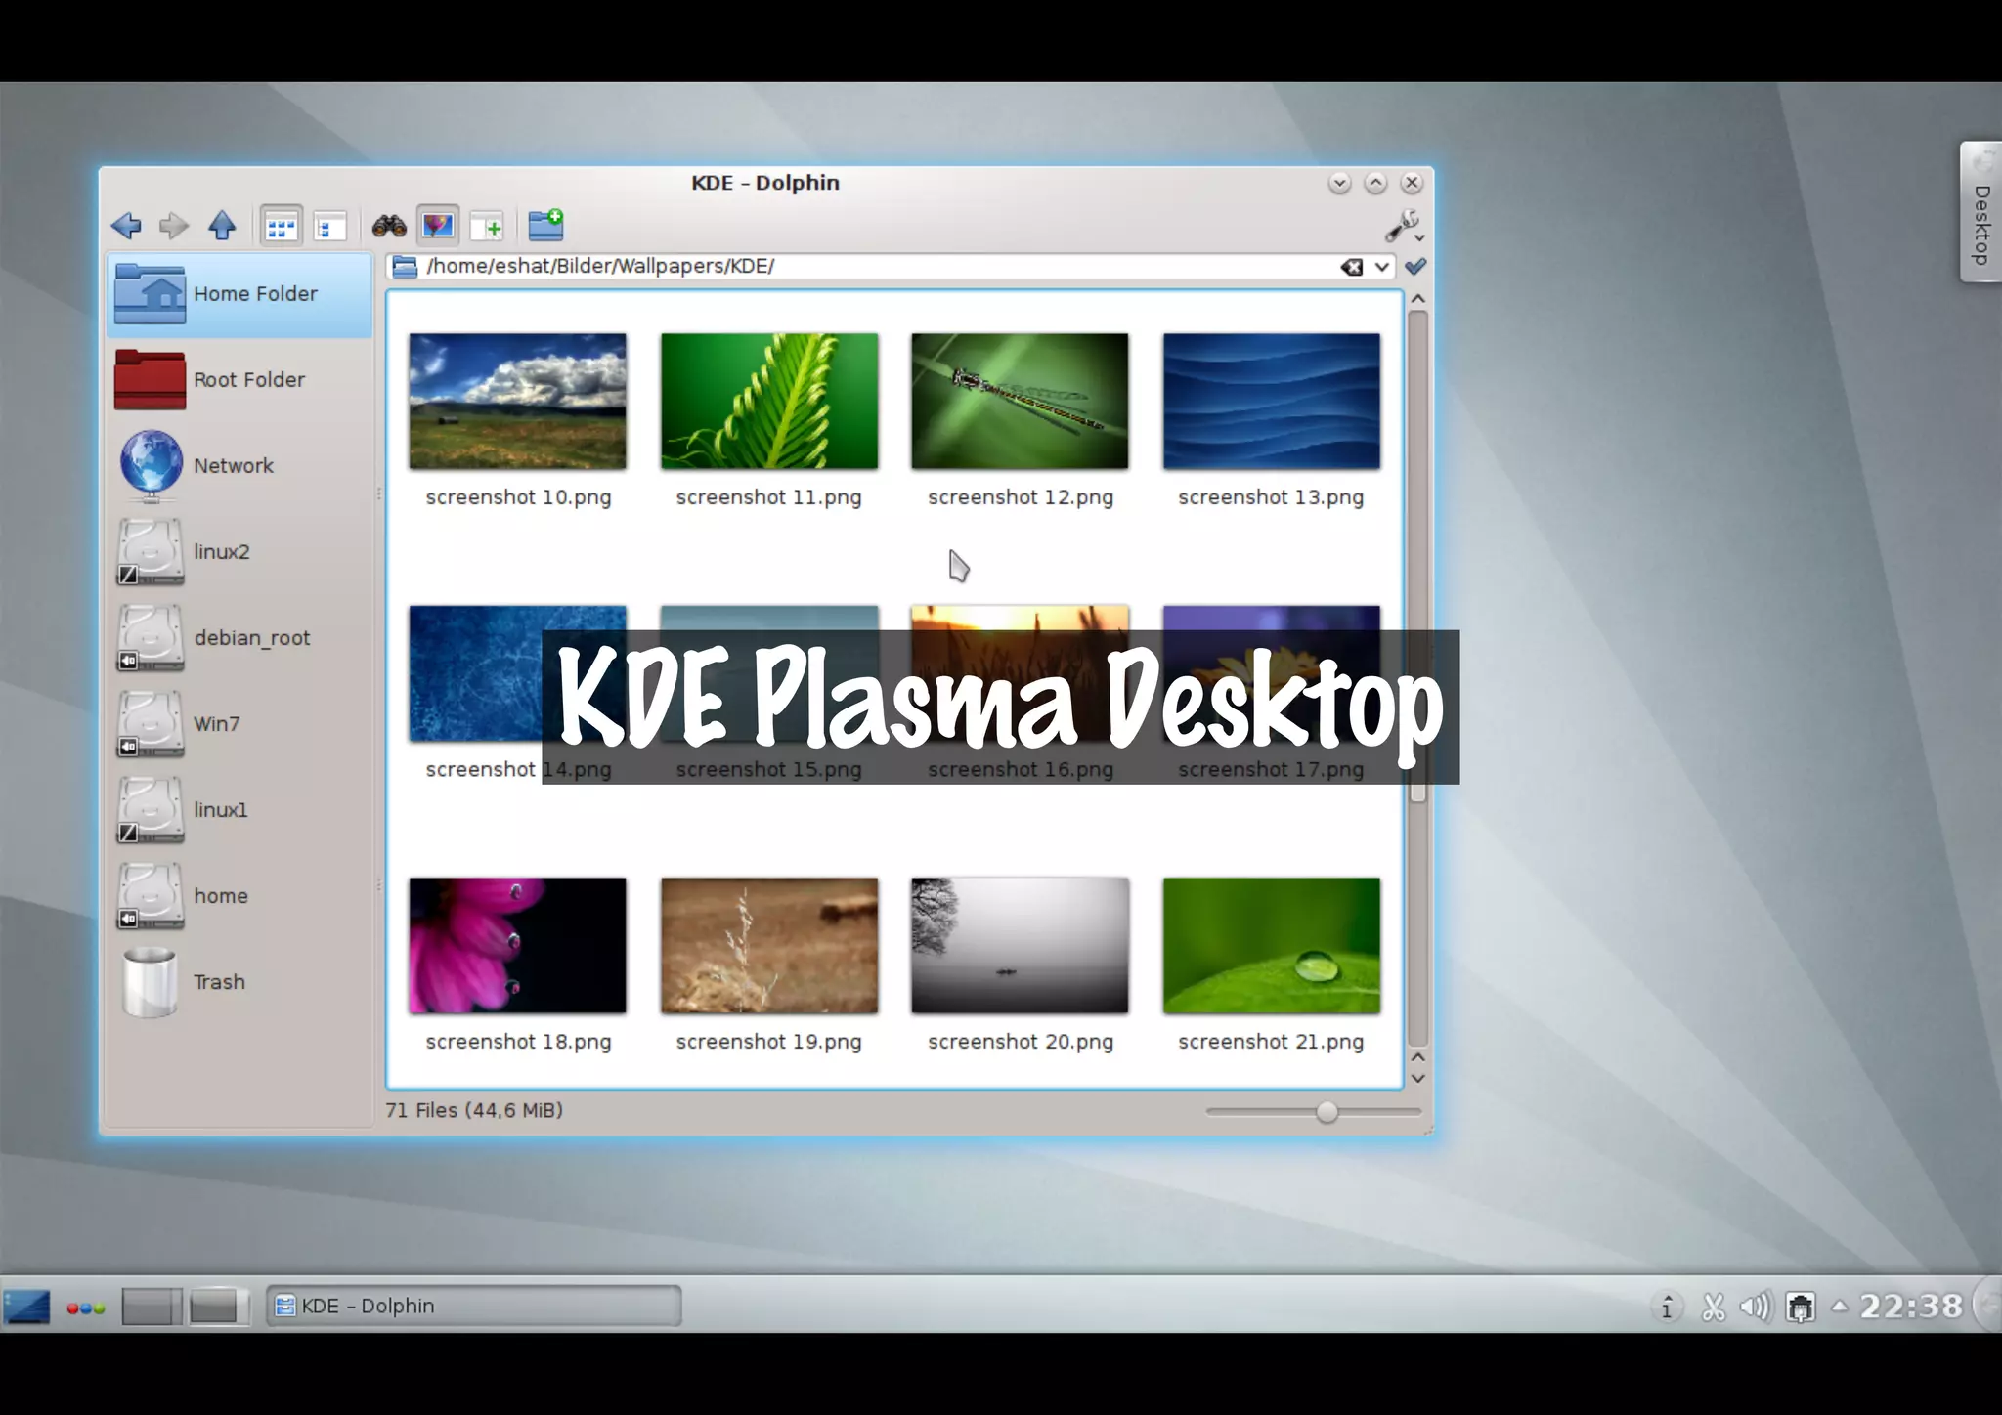The height and width of the screenshot is (1415, 2002).
Task: Open the Klipper scissors tray icon
Action: [1713, 1307]
